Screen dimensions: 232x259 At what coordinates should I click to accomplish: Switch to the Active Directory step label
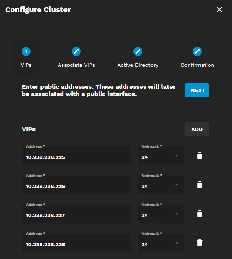138,65
